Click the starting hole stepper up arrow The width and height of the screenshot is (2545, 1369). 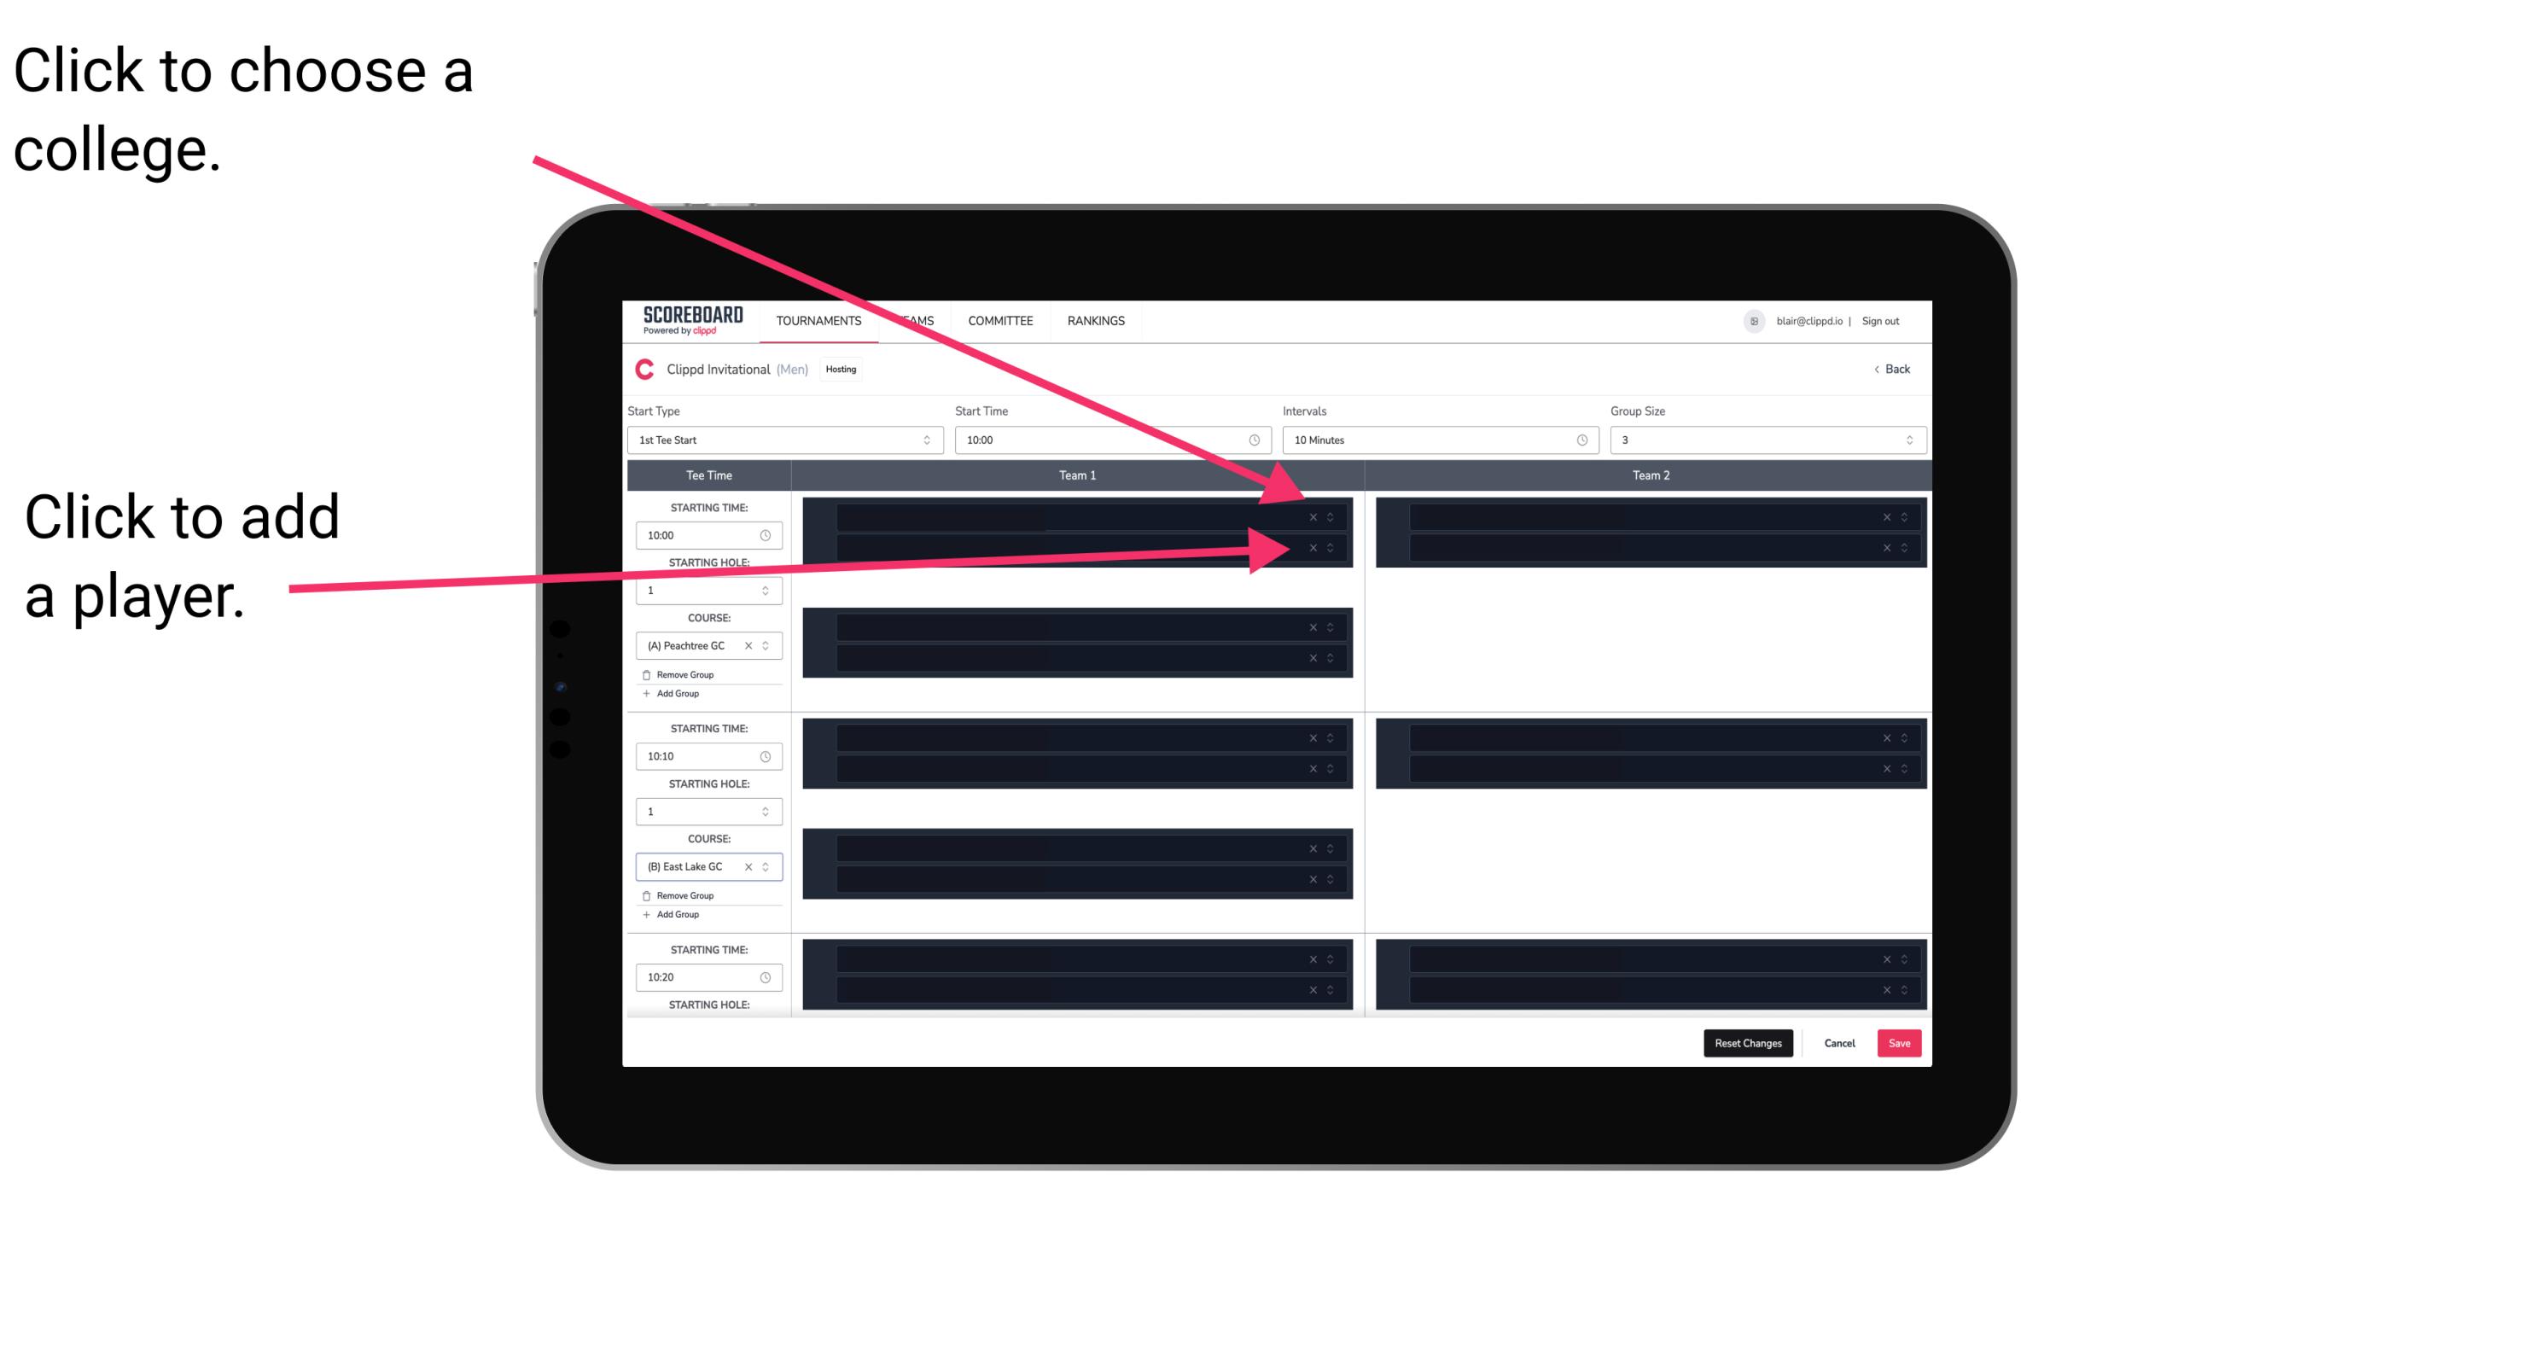[x=770, y=585]
